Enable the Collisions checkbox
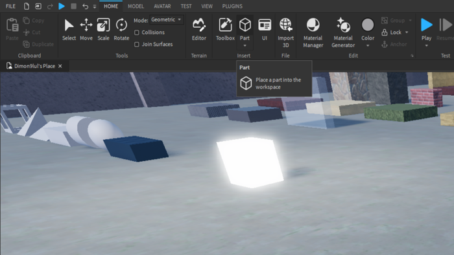This screenshot has width=454, height=255. 137,32
